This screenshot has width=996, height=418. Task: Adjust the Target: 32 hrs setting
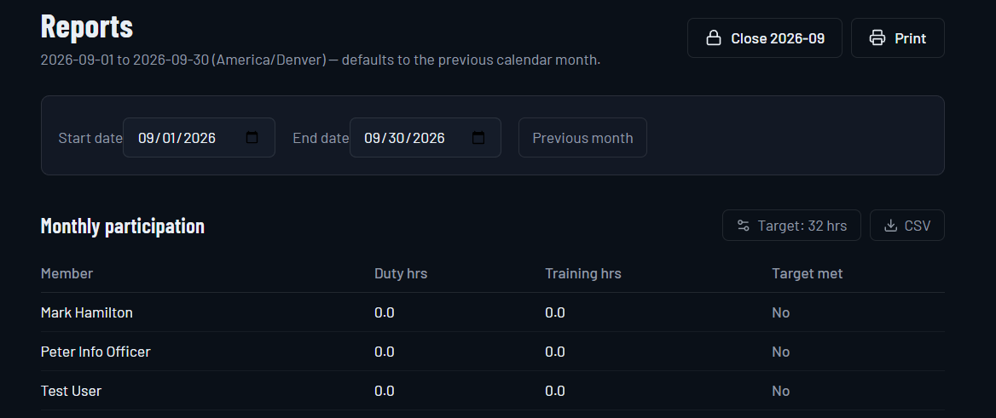pos(791,225)
